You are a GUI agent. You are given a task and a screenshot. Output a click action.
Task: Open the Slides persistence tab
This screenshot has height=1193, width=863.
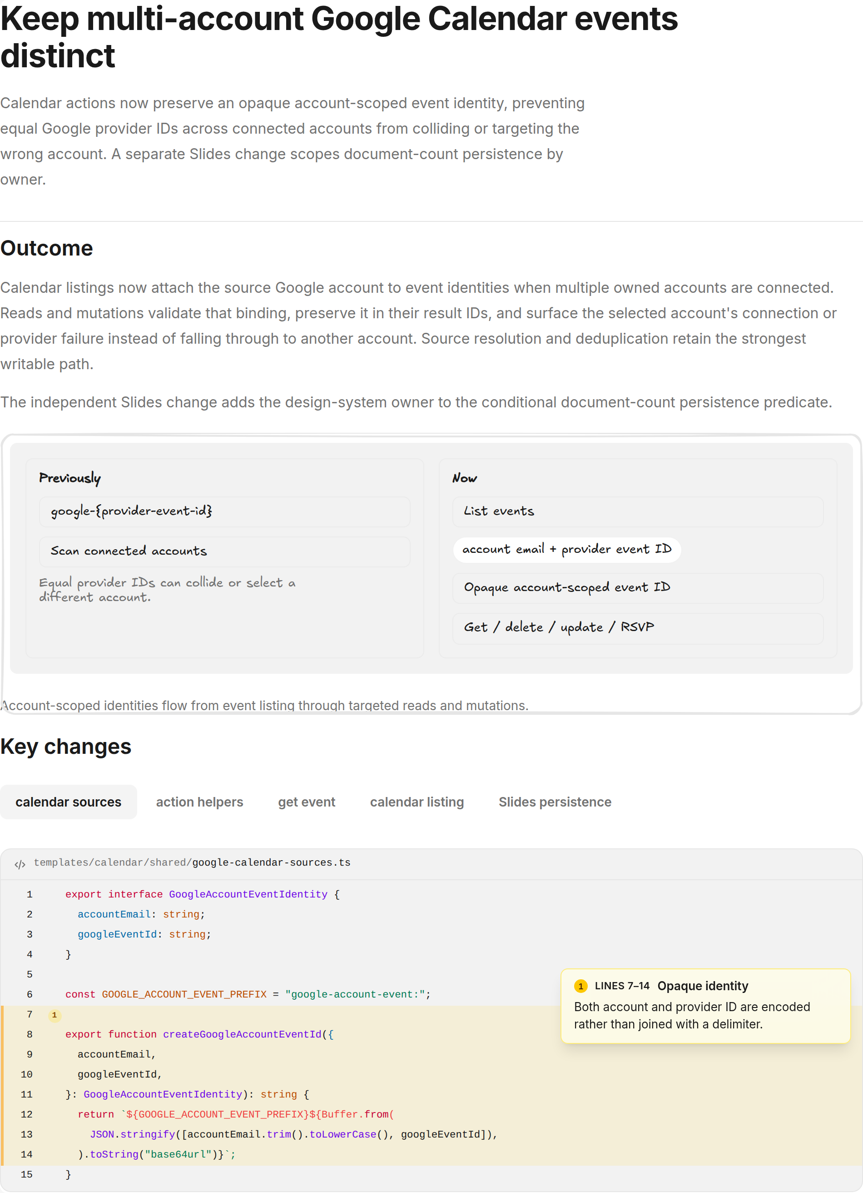pos(555,802)
